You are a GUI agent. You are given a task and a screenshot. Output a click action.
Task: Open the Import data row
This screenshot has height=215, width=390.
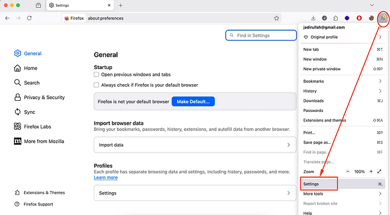(195, 145)
